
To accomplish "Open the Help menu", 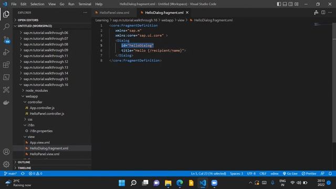I will click(x=99, y=4).
